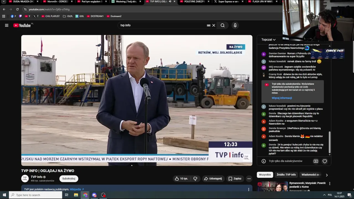This screenshot has height=199, width=354.
Task: Click the live TVP Info video player
Action: pos(137,100)
